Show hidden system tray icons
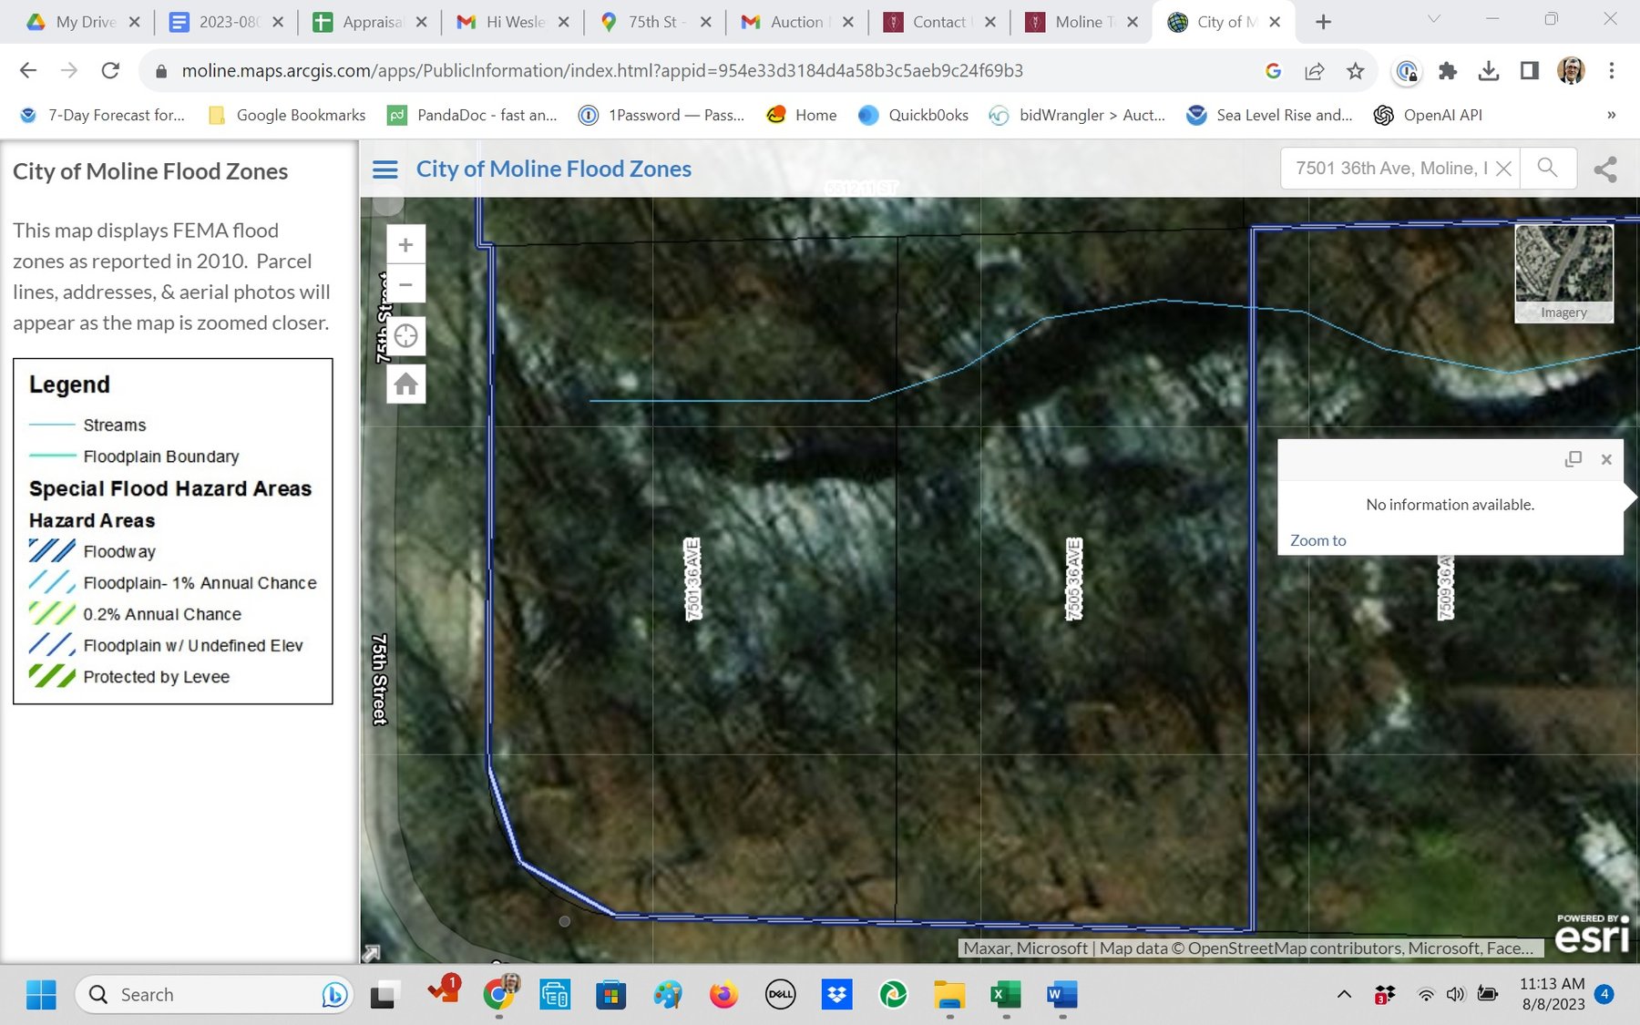The height and width of the screenshot is (1025, 1640). click(x=1344, y=994)
